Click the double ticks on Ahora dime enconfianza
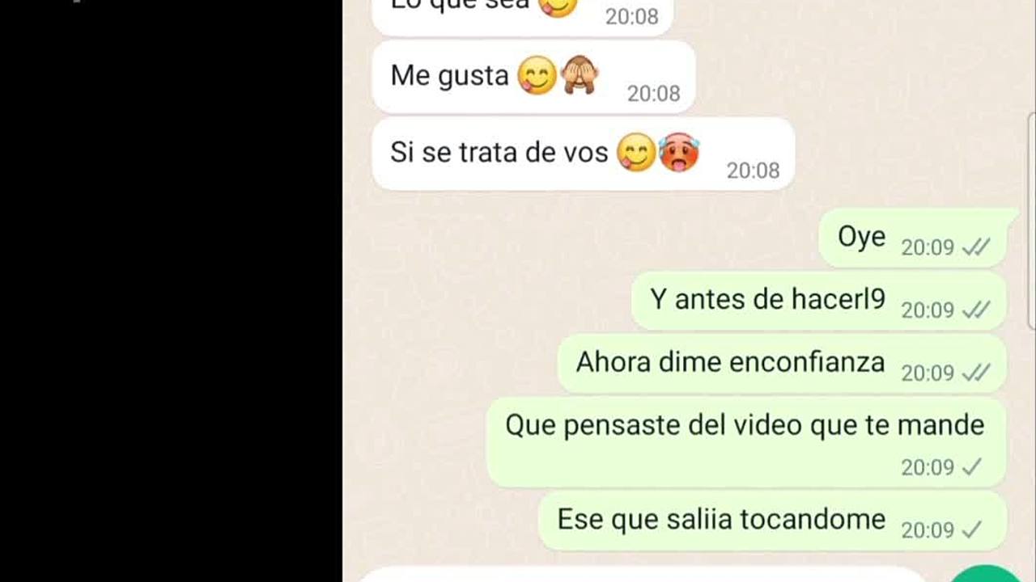 [976, 373]
